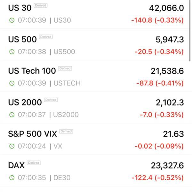Select S&P 500 VIX instrument name

tap(33, 134)
